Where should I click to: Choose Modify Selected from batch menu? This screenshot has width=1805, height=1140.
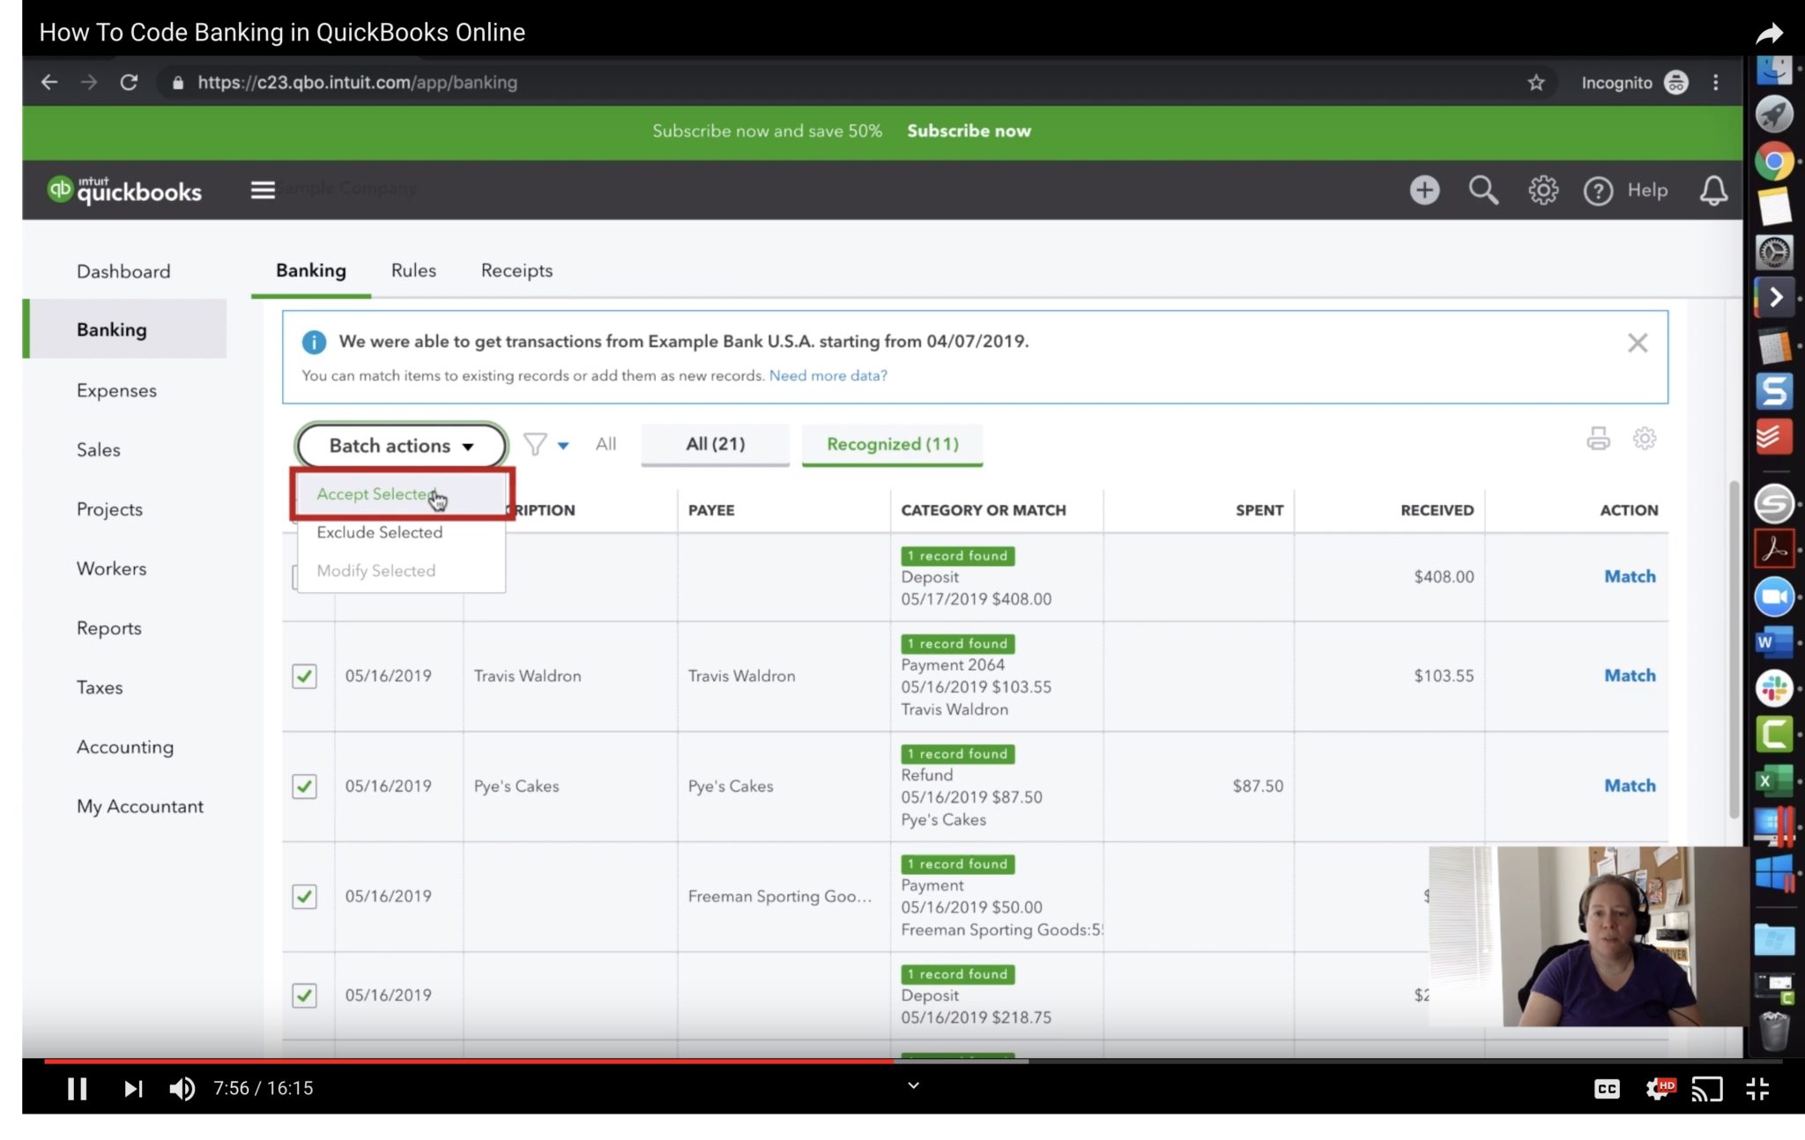coord(401,571)
